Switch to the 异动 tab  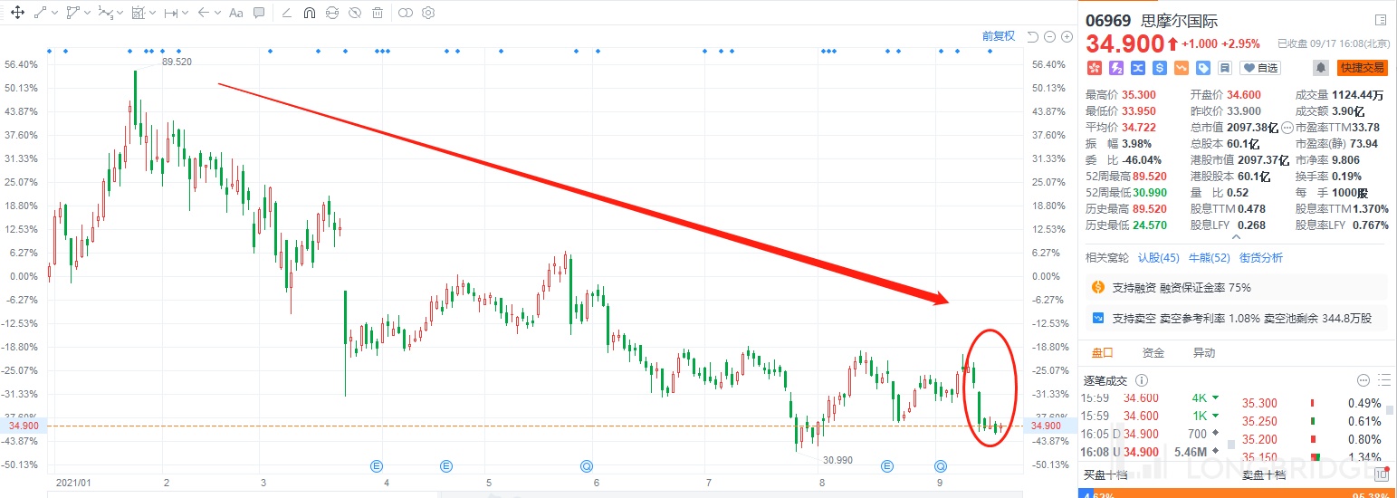click(x=1203, y=353)
